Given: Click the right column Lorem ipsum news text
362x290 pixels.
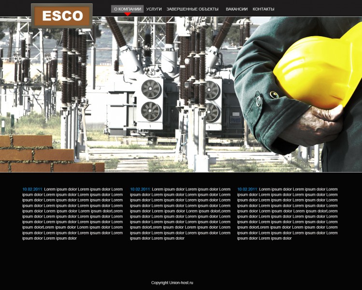Looking at the screenshot, I should point(288,214).
